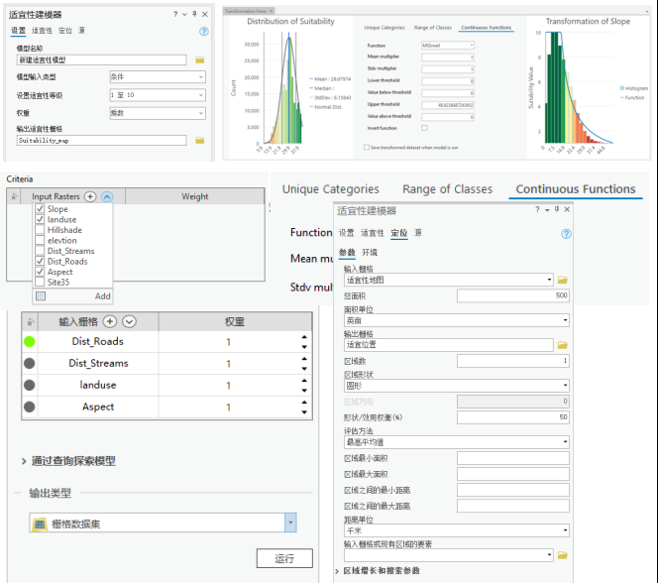The width and height of the screenshot is (658, 583).
Task: Click raster dataset icon in 输出类型 combo
Action: [40, 524]
